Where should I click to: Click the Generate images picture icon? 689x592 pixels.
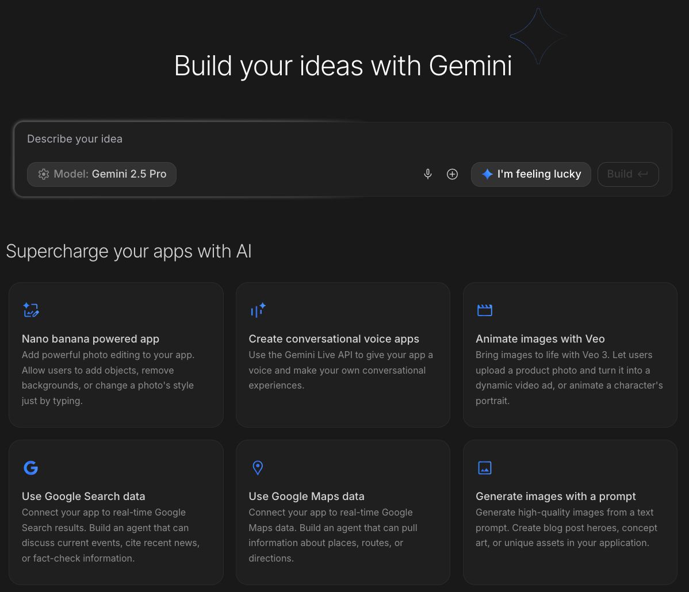tap(485, 468)
